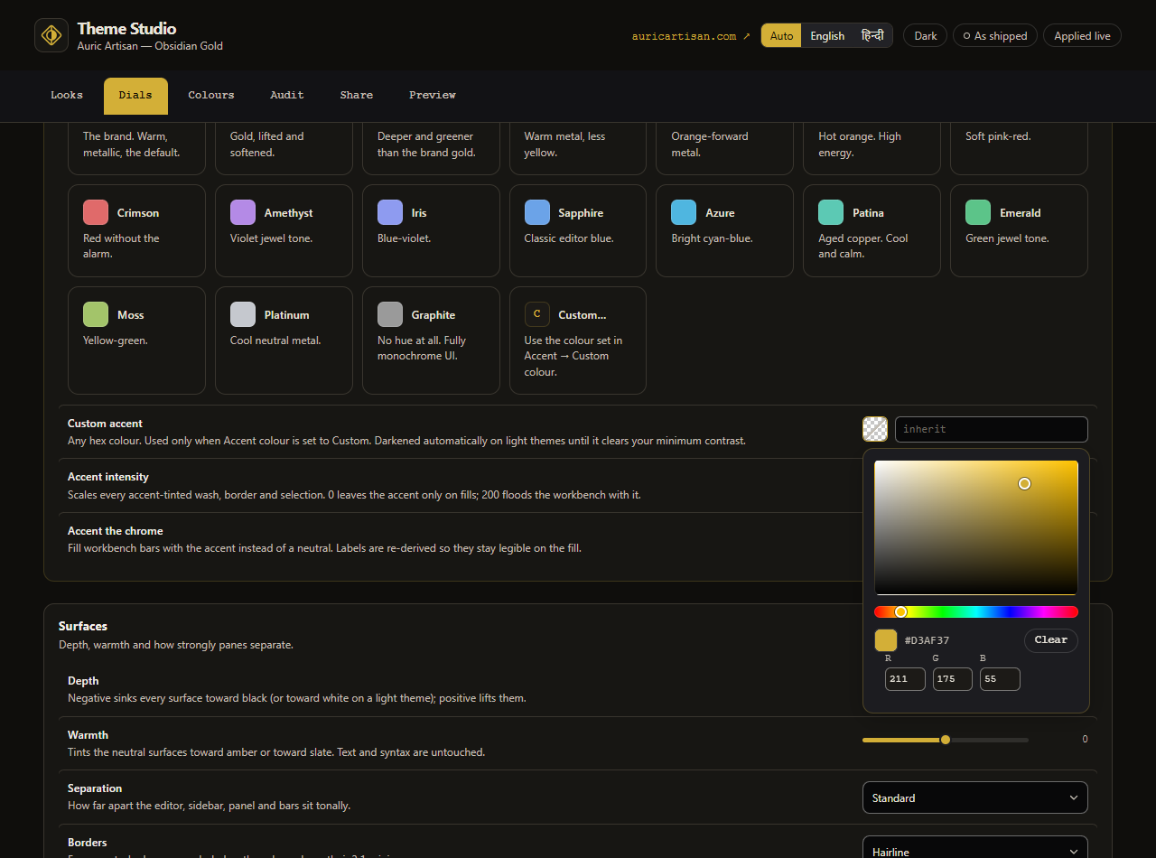The width and height of the screenshot is (1156, 858).
Task: Open the Separation dropdown showing Standard
Action: (x=975, y=797)
